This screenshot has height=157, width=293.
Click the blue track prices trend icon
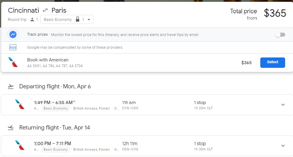tap(13, 35)
